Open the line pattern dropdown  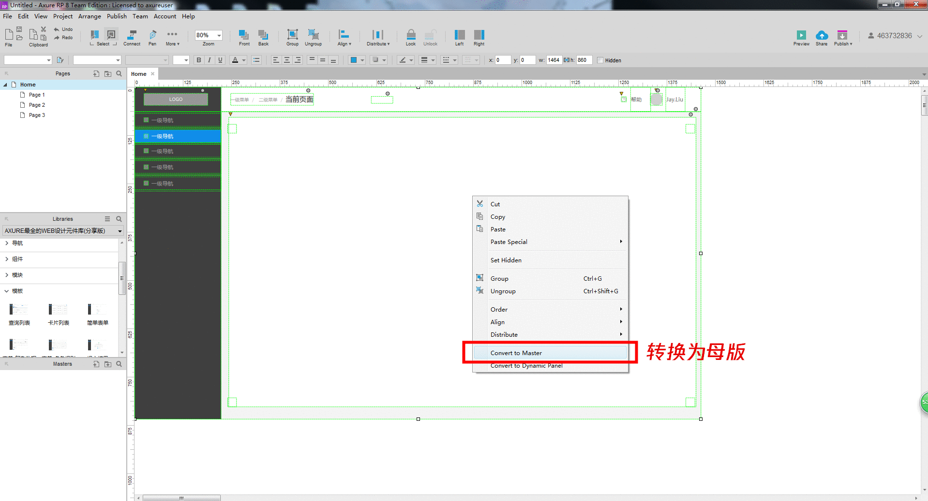(x=449, y=60)
